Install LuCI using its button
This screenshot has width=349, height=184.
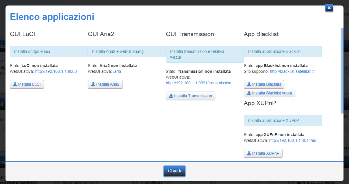point(27,84)
